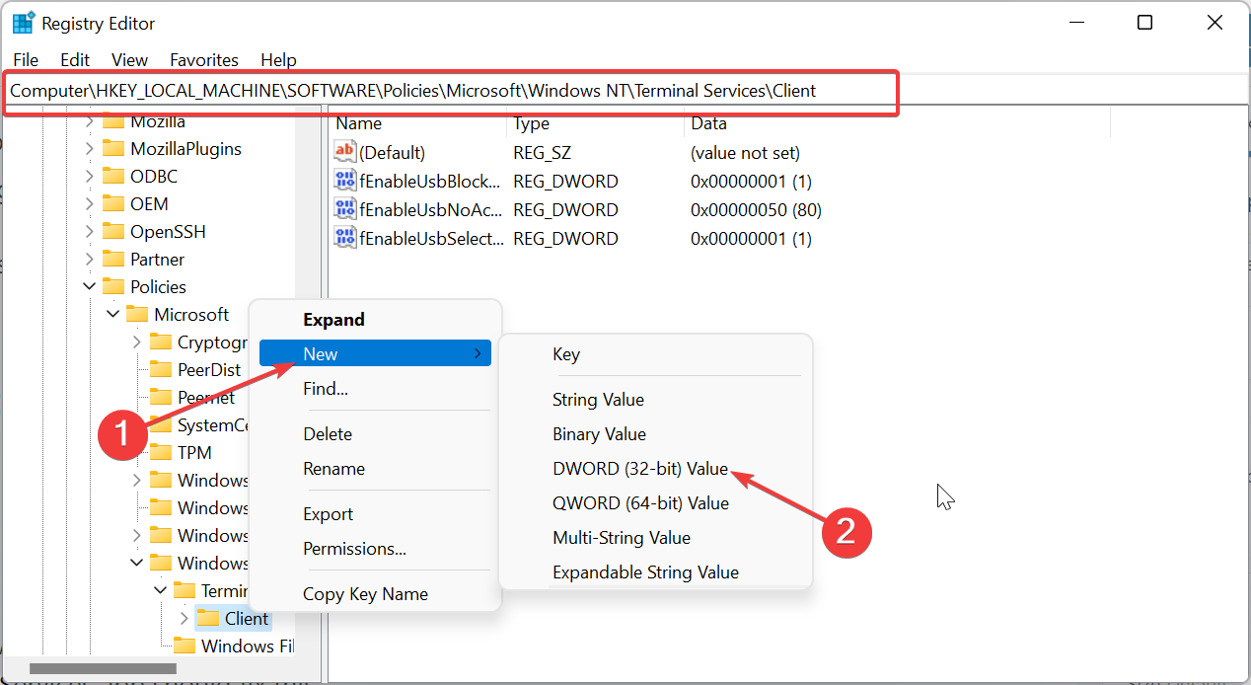The width and height of the screenshot is (1251, 685).
Task: Create a new DWORD (32-bit) Value
Action: pos(655,469)
